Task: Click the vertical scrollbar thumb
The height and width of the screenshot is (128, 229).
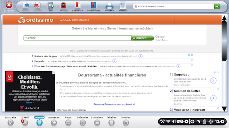Action: (224, 41)
